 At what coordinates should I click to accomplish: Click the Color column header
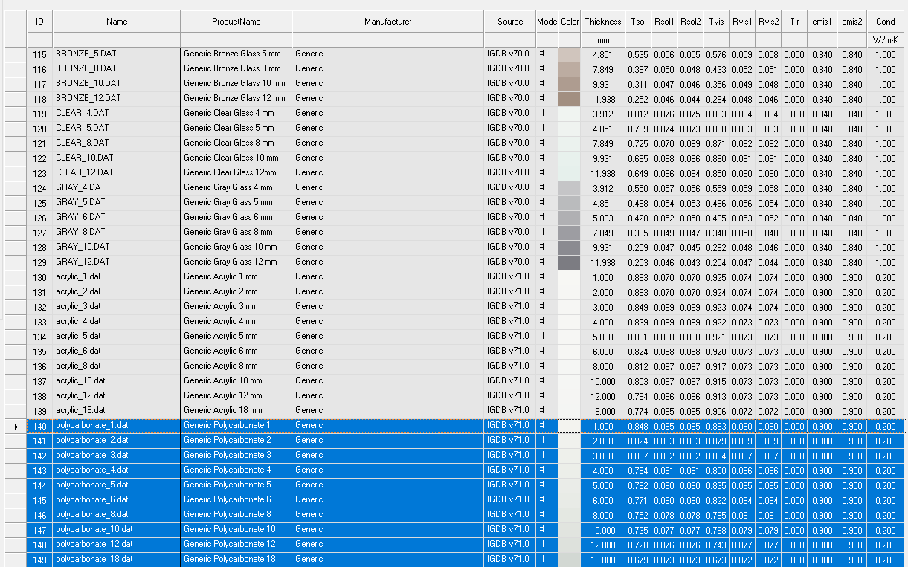point(570,22)
